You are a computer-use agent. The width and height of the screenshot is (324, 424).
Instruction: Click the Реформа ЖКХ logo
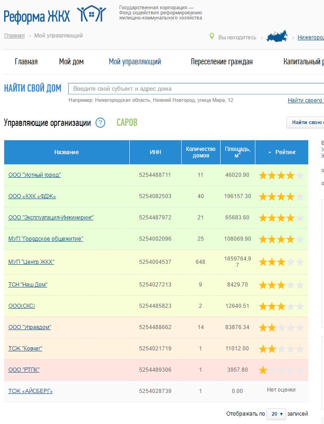pos(55,15)
